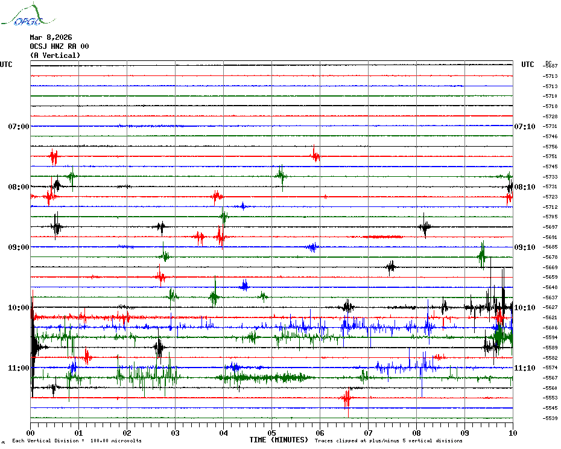The width and height of the screenshot is (561, 449).
Task: Click the Traces clipped footer note
Action: [x=388, y=441]
